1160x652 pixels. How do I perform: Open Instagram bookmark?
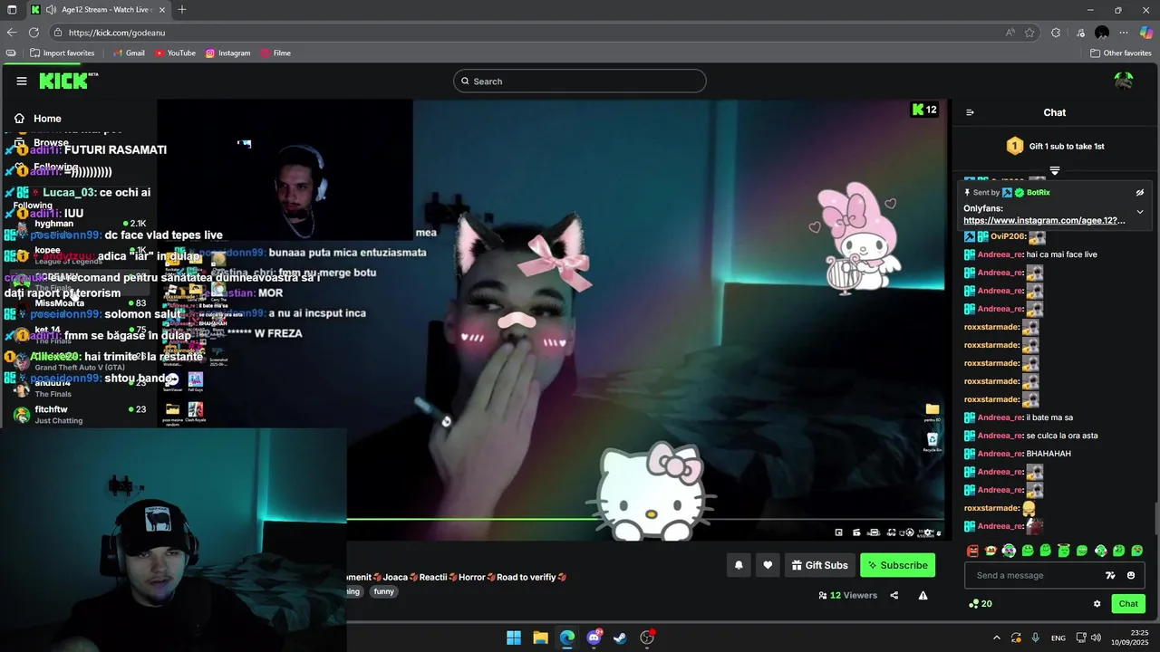227,53
